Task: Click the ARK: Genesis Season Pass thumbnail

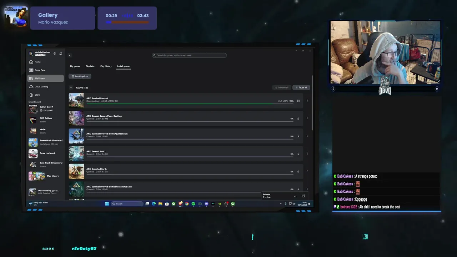Action: pos(76,119)
